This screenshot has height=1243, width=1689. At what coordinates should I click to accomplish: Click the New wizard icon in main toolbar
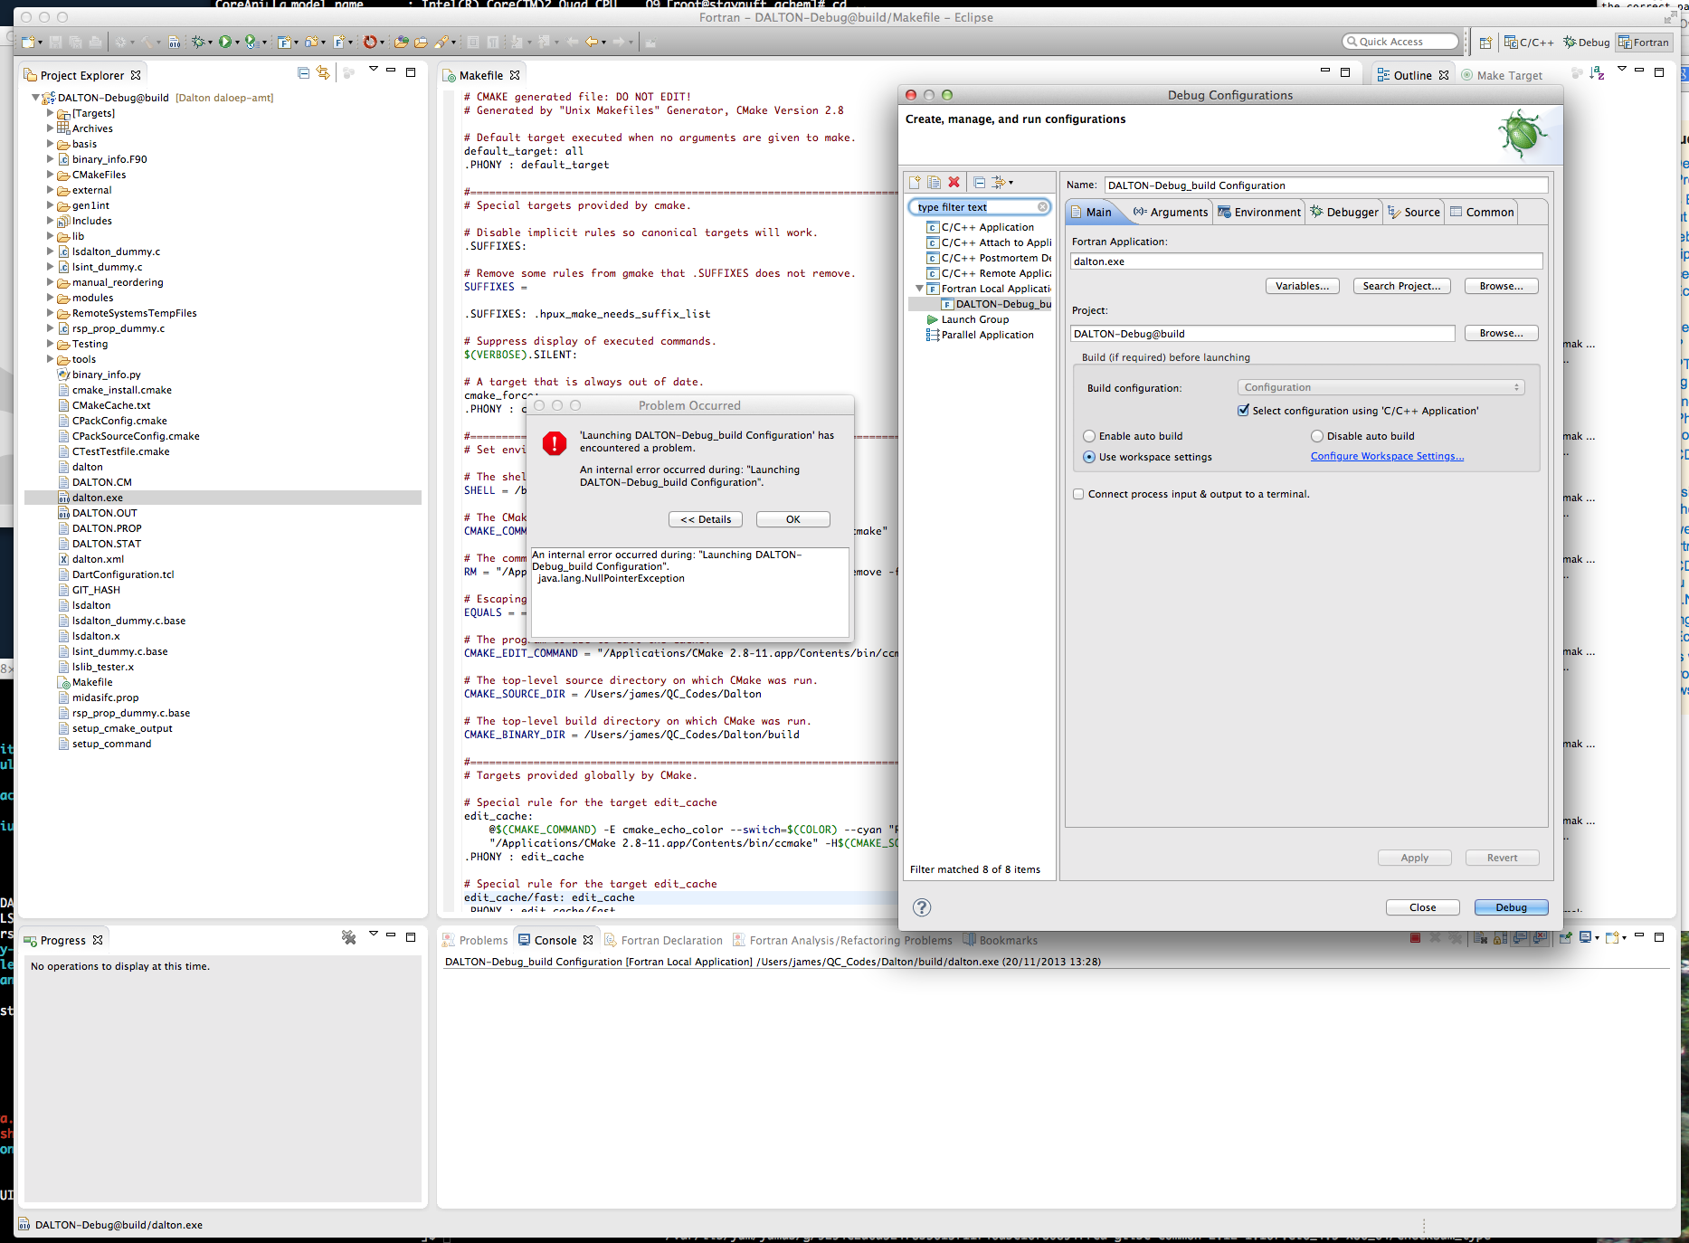[28, 42]
